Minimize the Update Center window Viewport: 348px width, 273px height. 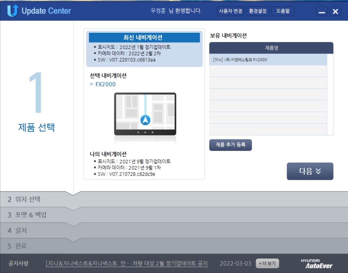coord(322,11)
